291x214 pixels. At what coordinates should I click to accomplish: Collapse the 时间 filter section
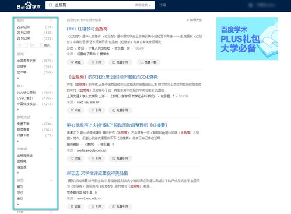(51, 20)
